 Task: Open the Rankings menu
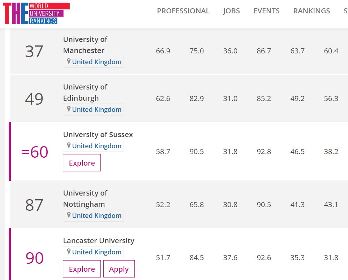(x=312, y=11)
